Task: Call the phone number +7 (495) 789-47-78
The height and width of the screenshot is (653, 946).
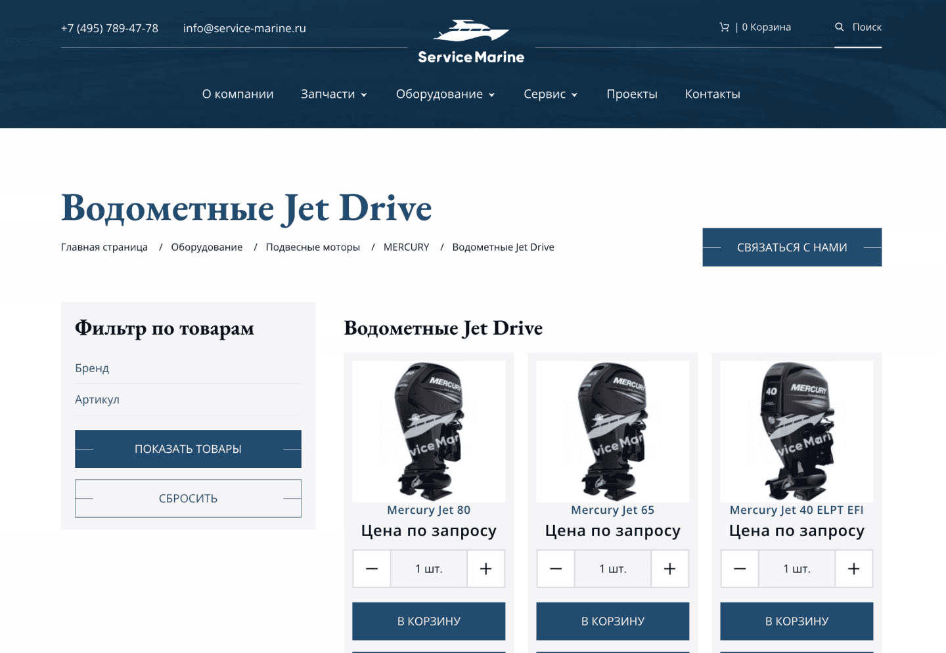Action: (x=110, y=28)
